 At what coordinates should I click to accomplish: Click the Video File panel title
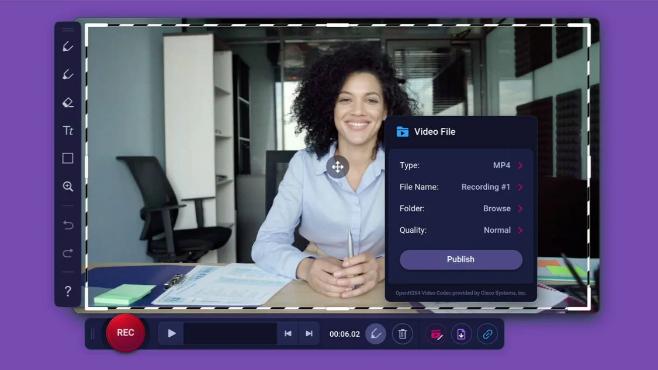tap(435, 131)
